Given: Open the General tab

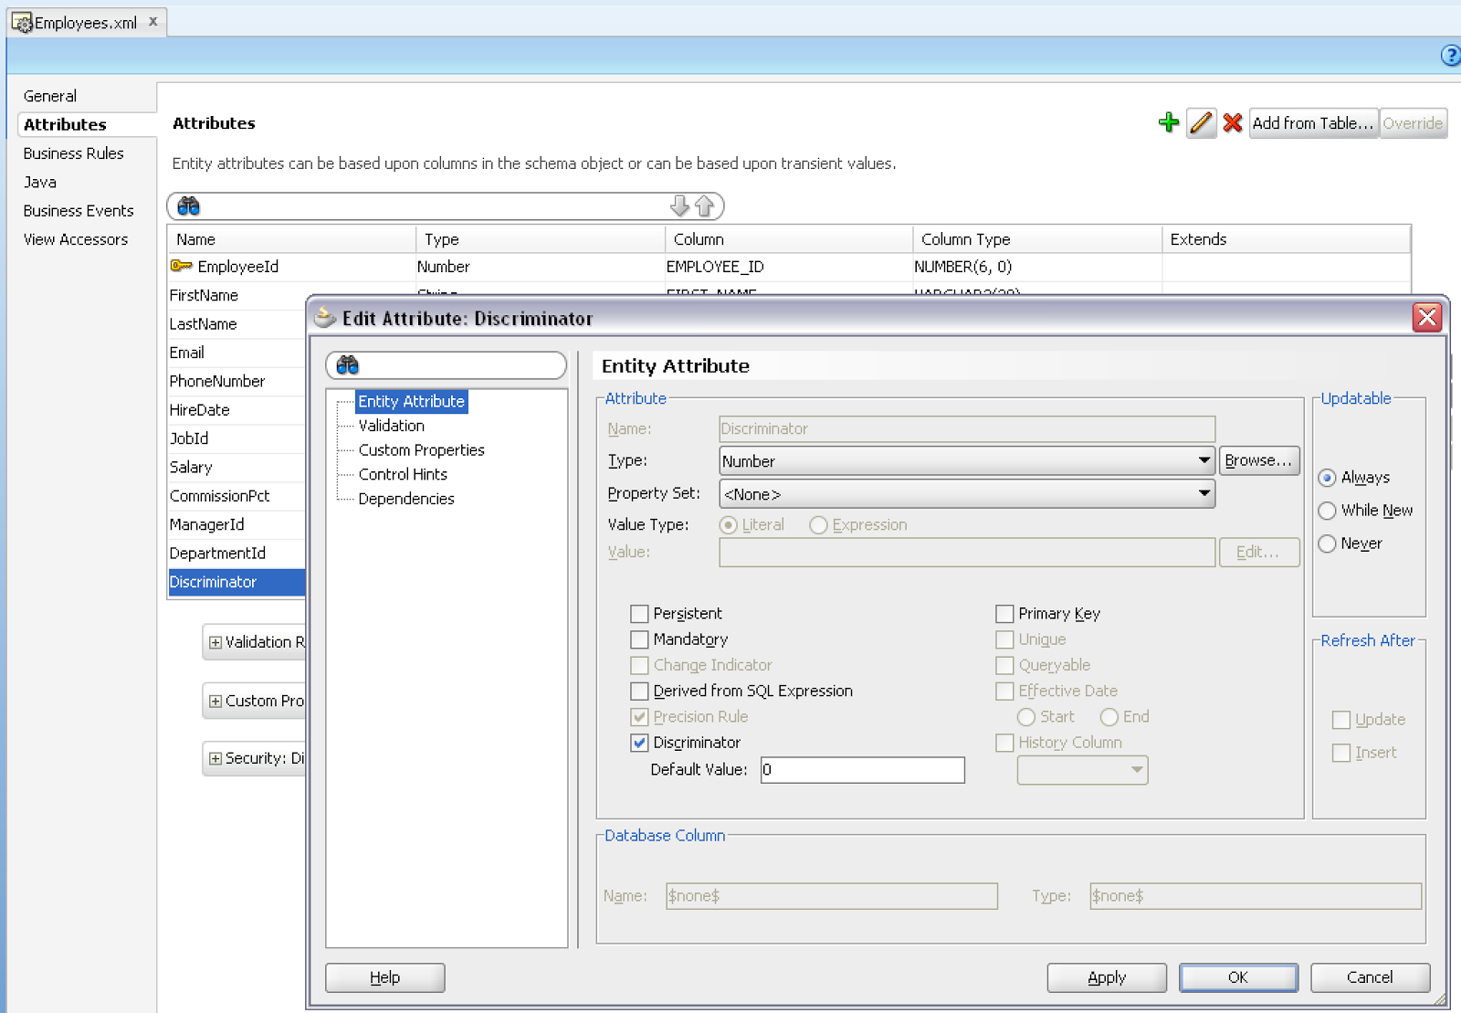Looking at the screenshot, I should coord(50,96).
